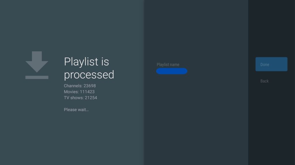Click the "Please wait…" status text

click(76, 110)
